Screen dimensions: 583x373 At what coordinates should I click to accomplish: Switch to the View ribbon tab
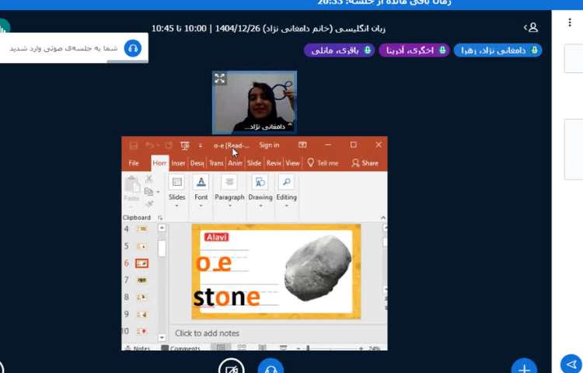point(292,163)
